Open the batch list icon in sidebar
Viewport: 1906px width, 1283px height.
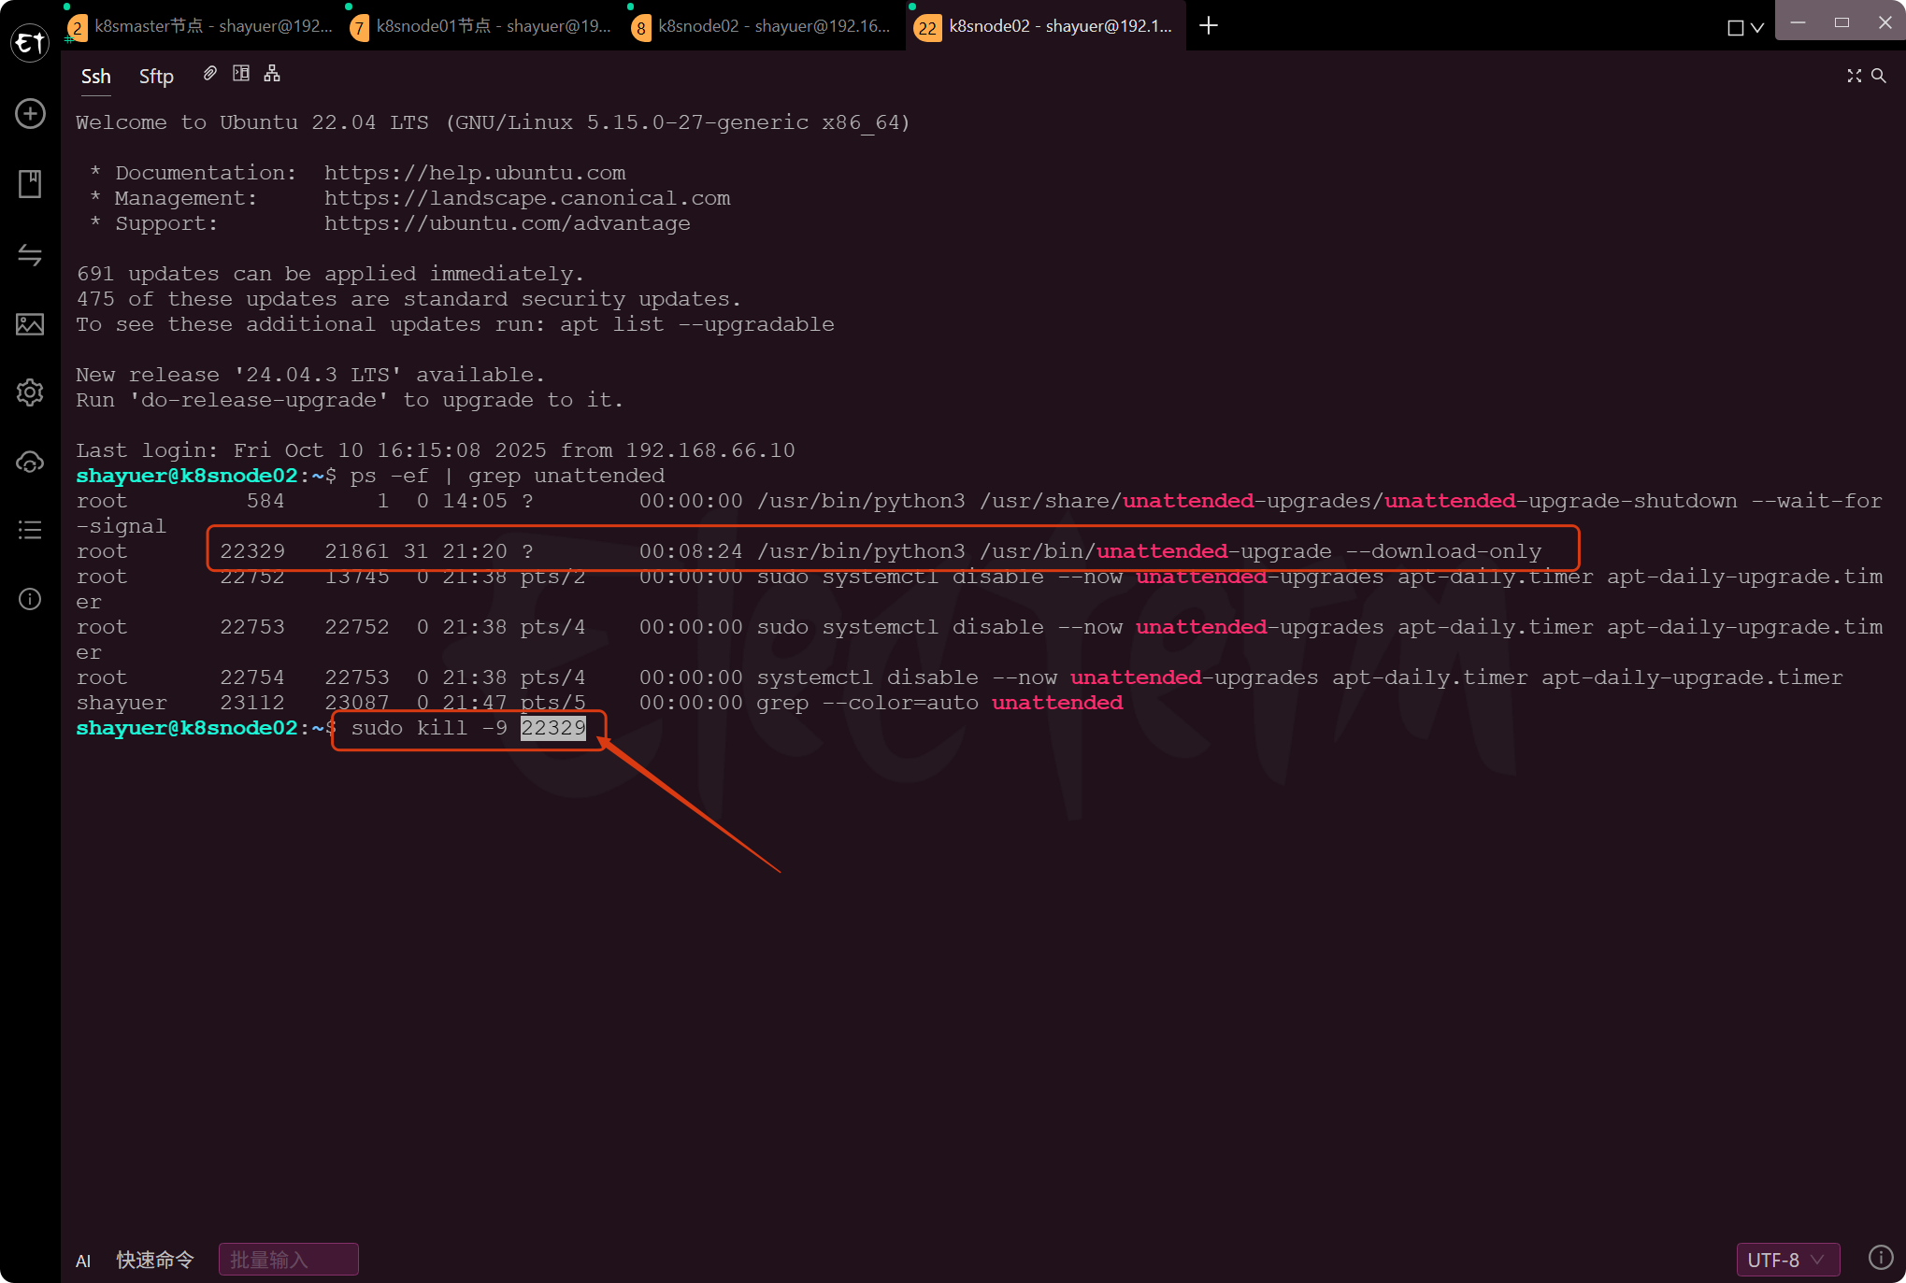click(30, 530)
